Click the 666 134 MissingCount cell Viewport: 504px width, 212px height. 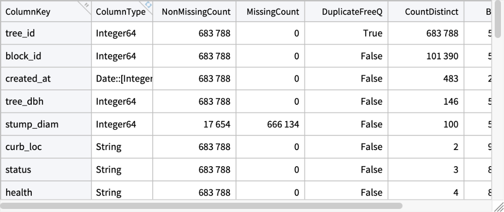pyautogui.click(x=284, y=124)
